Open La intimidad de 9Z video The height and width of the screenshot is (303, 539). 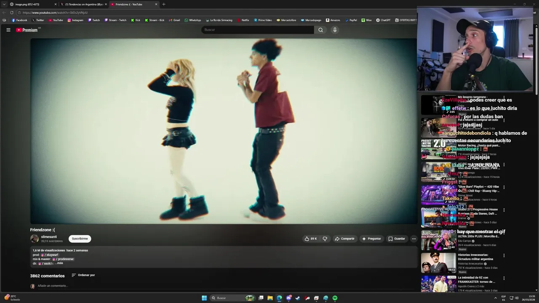pyautogui.click(x=438, y=284)
